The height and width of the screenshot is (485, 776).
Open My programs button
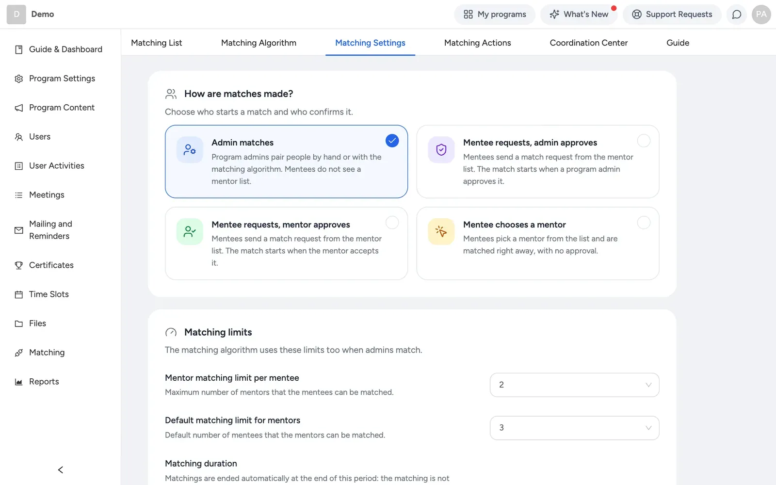[495, 15]
